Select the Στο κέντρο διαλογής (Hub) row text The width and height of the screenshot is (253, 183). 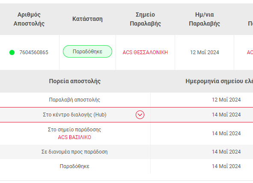74,115
